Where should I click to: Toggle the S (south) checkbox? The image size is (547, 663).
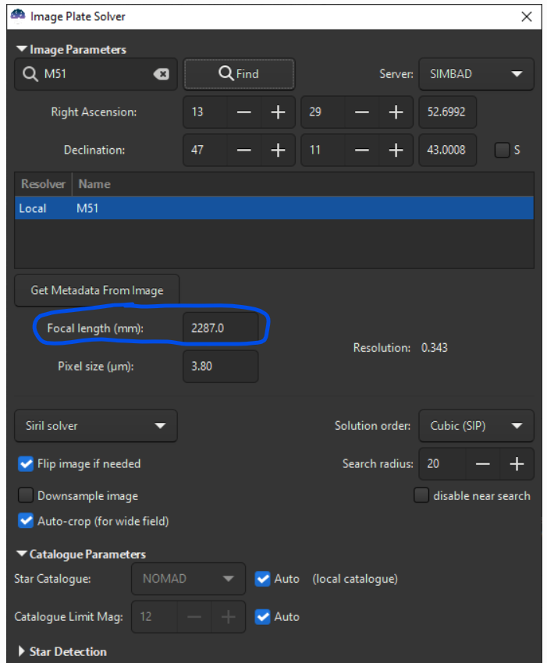click(x=503, y=150)
